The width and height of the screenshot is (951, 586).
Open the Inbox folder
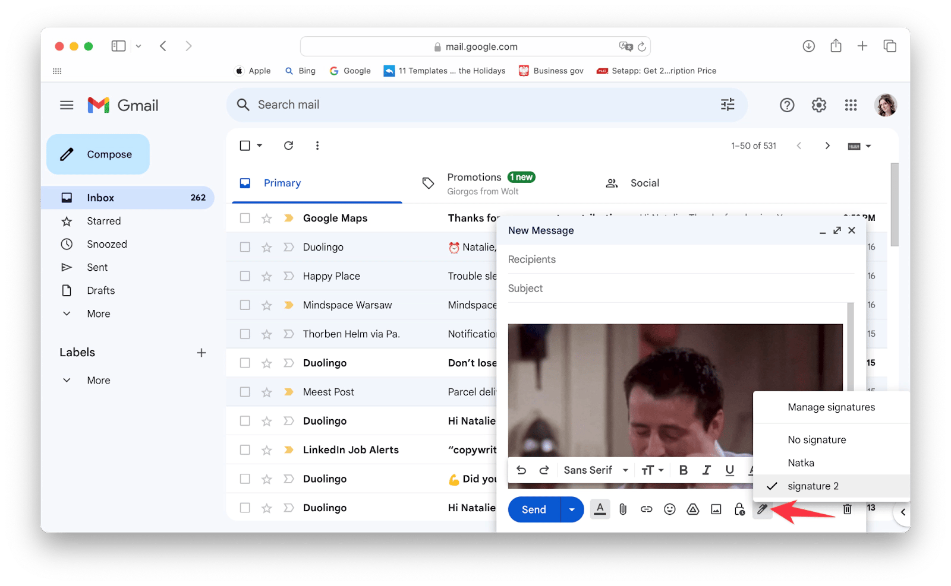click(128, 198)
